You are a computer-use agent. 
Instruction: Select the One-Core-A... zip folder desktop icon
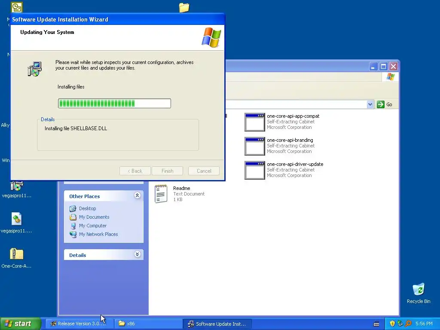[17, 254]
